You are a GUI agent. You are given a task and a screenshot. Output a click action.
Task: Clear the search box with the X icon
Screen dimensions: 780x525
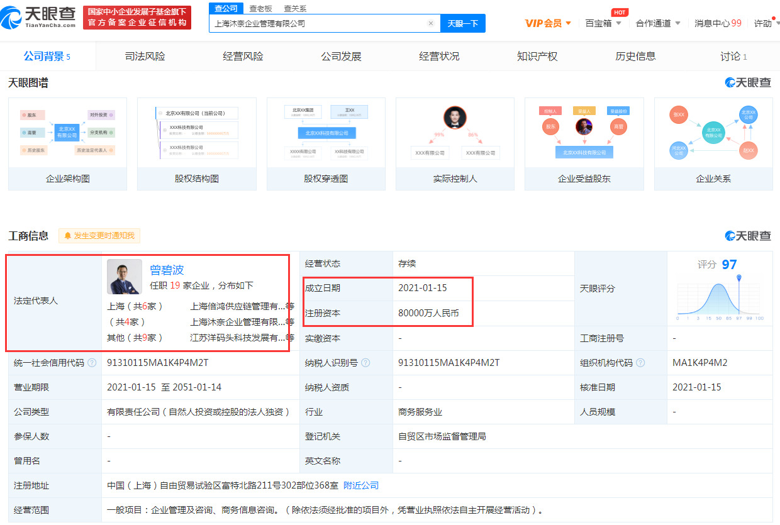pos(431,23)
